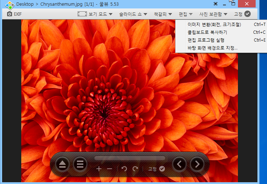
Task: Select 이미지 변환(회전, 크기조절) menu entry
Action: click(221, 25)
